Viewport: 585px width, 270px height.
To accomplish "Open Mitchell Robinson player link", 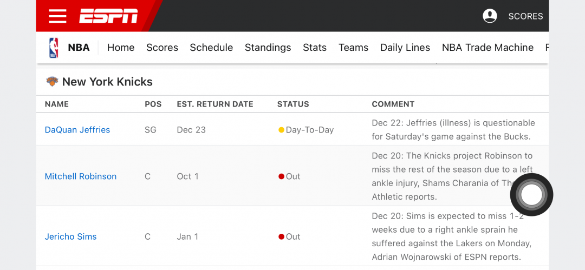I will pyautogui.click(x=81, y=176).
